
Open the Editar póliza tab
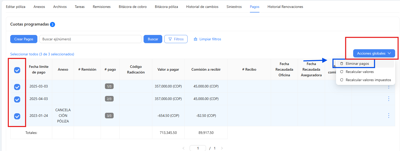[x=16, y=7]
